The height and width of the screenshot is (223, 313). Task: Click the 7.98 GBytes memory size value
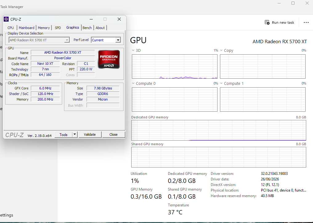[103, 88]
